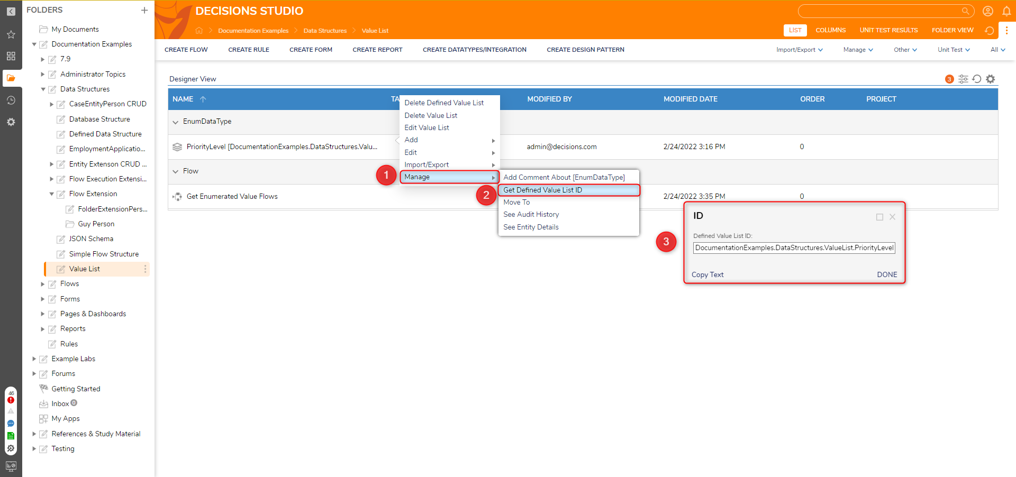This screenshot has width=1016, height=477.
Task: Click CREATE FORM button
Action: coord(311,50)
